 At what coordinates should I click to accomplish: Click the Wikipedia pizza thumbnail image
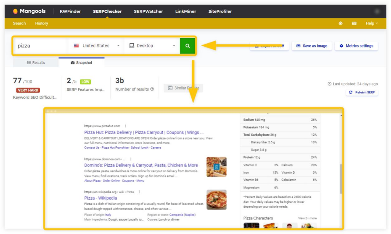[x=217, y=200]
